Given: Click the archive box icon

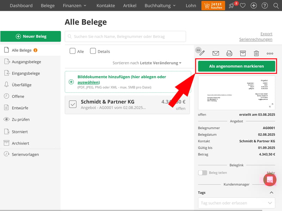Looking at the screenshot, I should 243,53.
